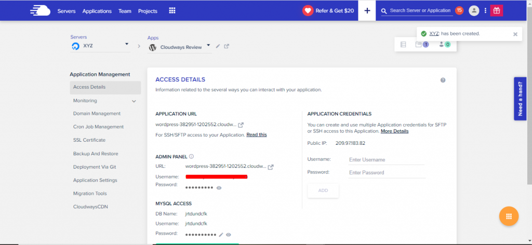This screenshot has height=245, width=532.
Task: Click the Enter Username input field
Action: point(387,160)
